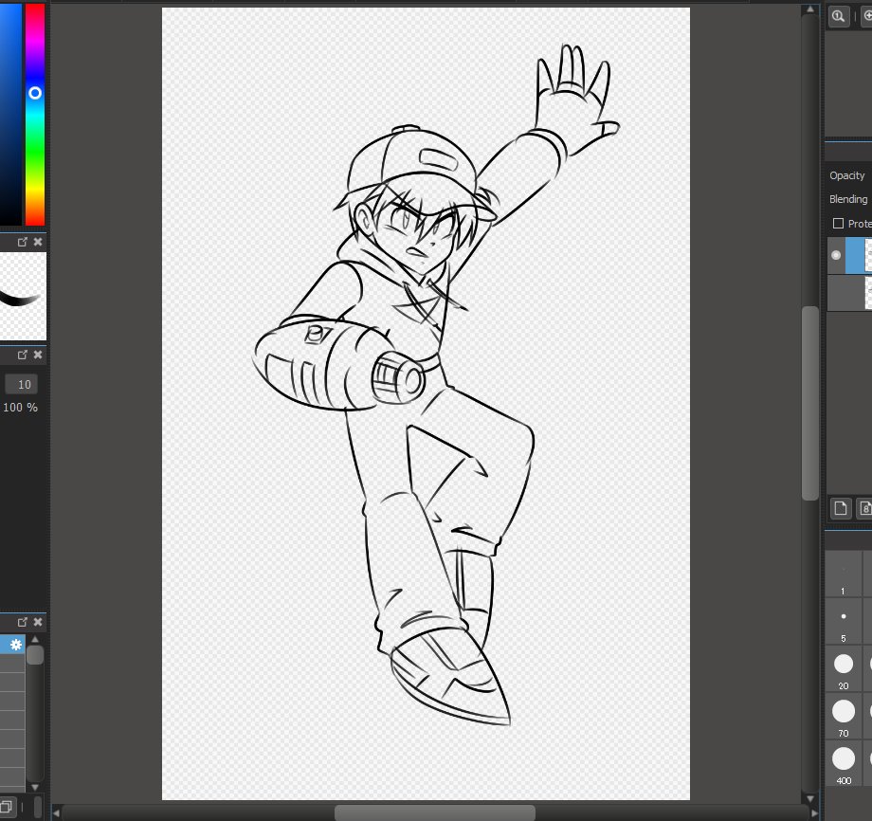Click the brush size value field showing 10
The height and width of the screenshot is (821, 872).
(x=22, y=384)
